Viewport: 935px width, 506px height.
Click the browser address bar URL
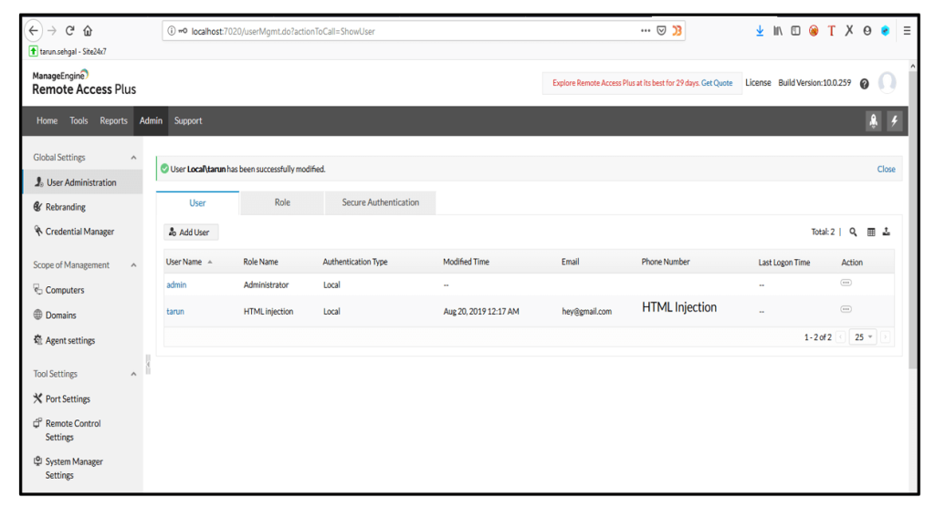pos(283,31)
